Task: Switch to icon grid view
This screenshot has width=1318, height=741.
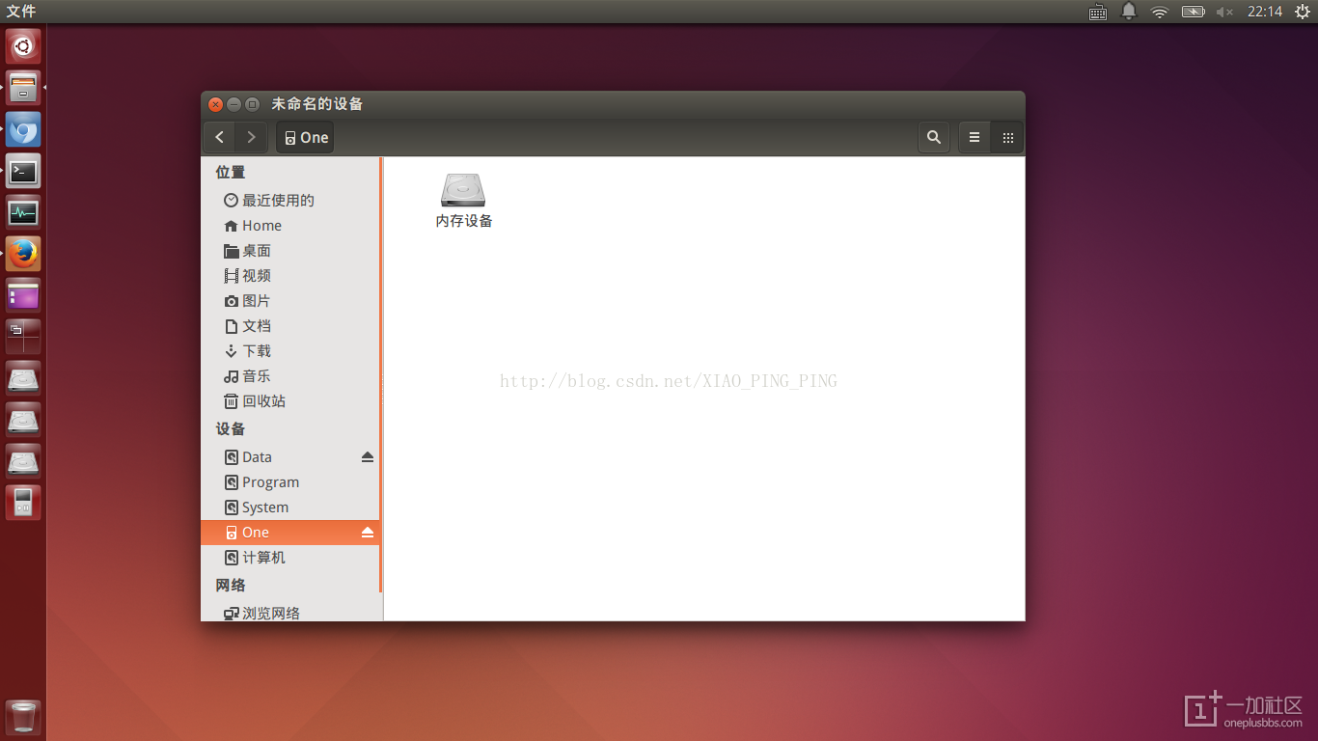Action: 1007,137
